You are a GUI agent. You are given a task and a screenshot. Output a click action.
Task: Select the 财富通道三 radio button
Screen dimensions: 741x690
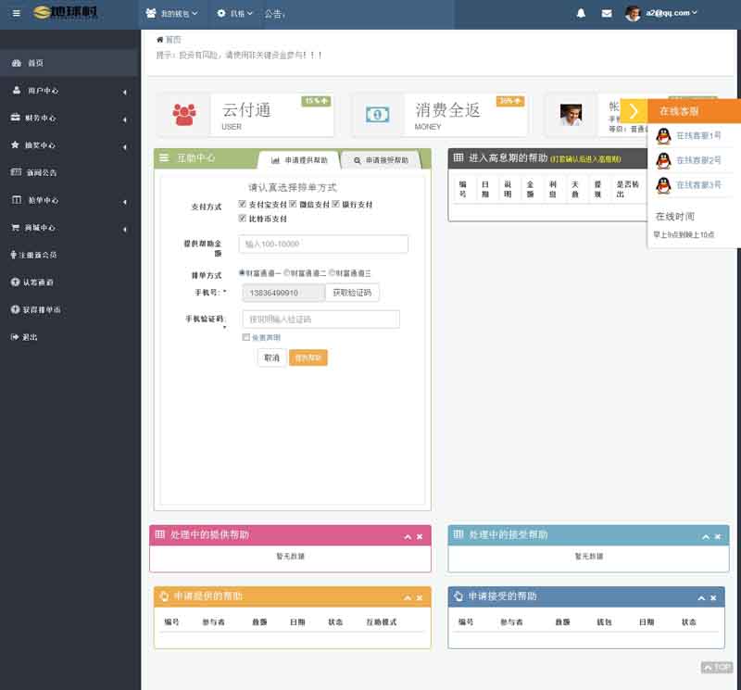coord(332,272)
